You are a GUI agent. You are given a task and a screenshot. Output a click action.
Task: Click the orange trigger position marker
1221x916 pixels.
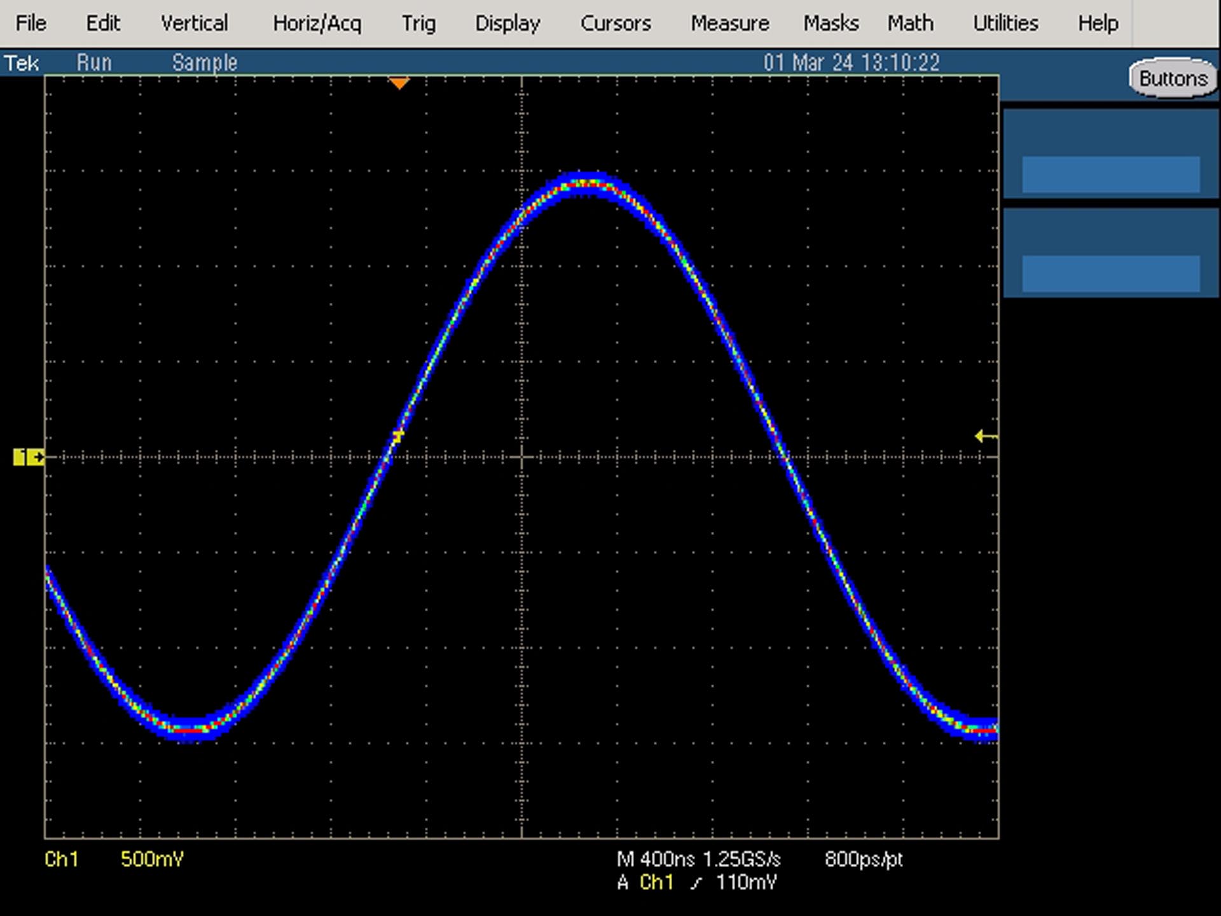click(x=399, y=83)
